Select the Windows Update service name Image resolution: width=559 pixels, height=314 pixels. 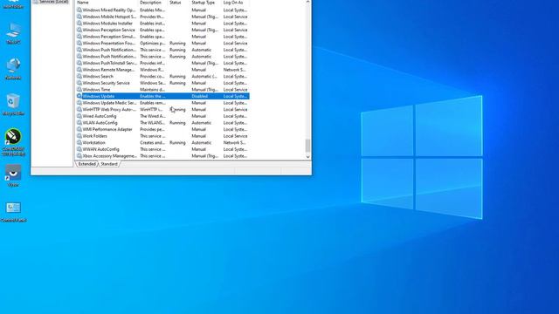99,96
